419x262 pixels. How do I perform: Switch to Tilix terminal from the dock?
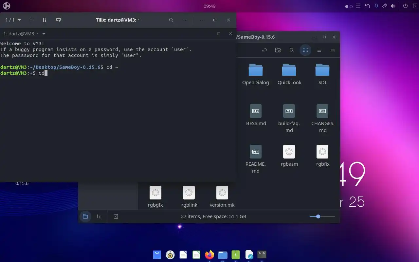point(262,254)
